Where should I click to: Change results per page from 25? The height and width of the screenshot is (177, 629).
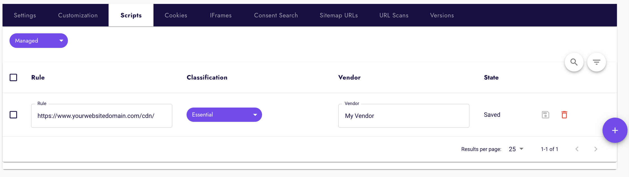point(516,149)
